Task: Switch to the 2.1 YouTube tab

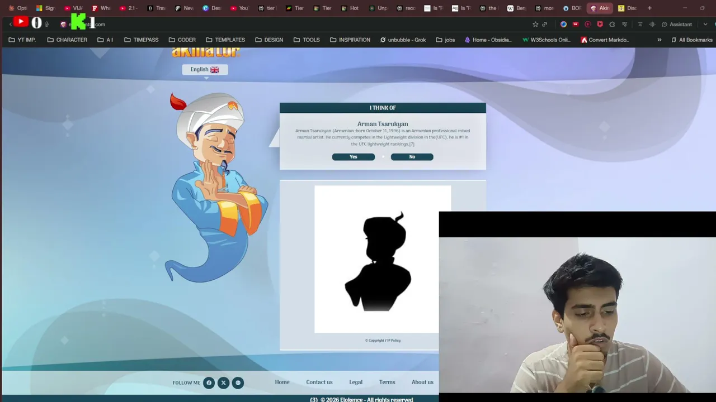Action: 129,8
